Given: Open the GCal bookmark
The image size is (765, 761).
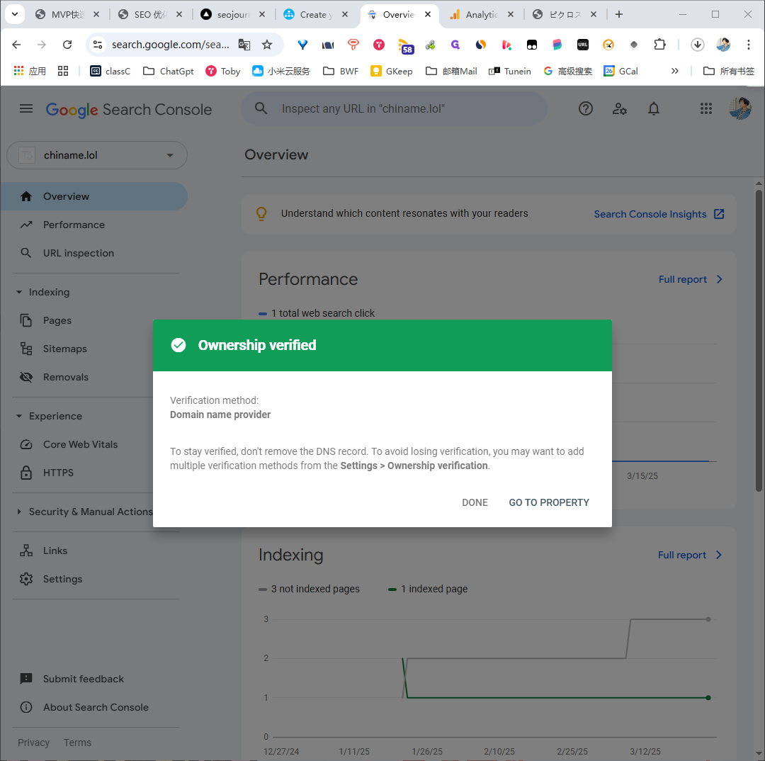Looking at the screenshot, I should click(x=621, y=72).
